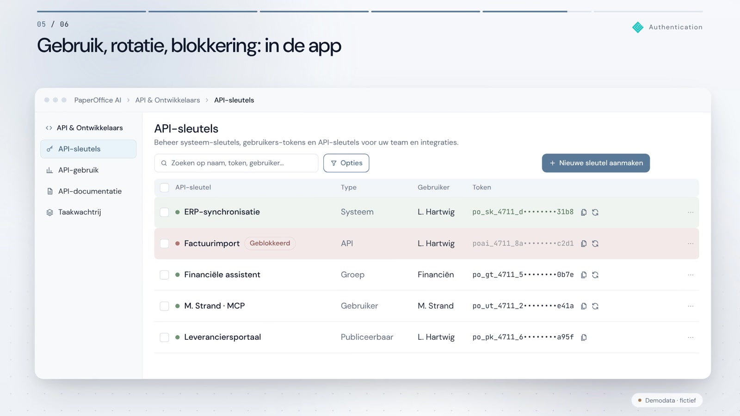Click Nieuwe sleutel aanmaken button
740x416 pixels.
click(x=596, y=163)
